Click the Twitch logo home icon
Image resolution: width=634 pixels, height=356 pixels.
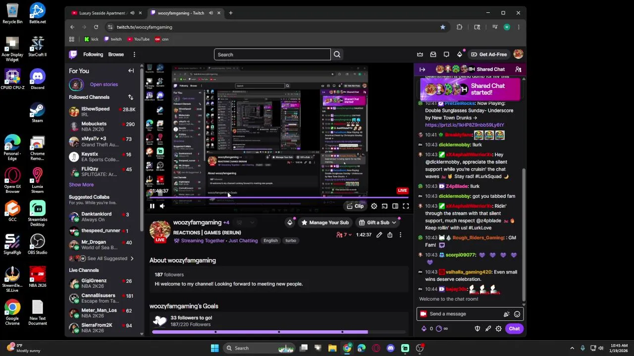(x=73, y=54)
